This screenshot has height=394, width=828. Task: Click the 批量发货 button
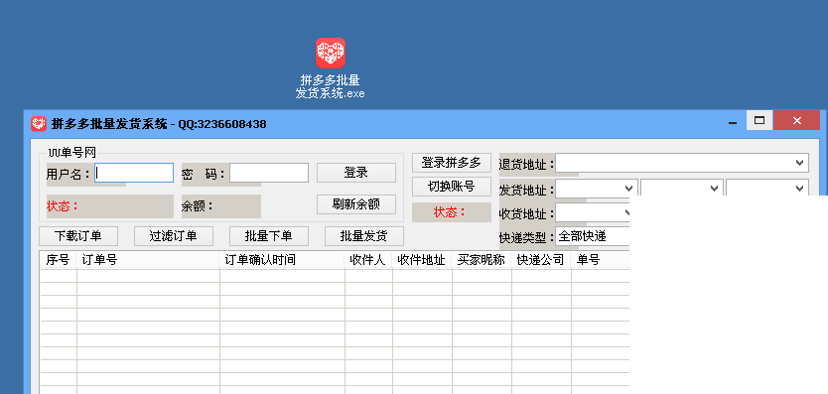click(x=364, y=236)
